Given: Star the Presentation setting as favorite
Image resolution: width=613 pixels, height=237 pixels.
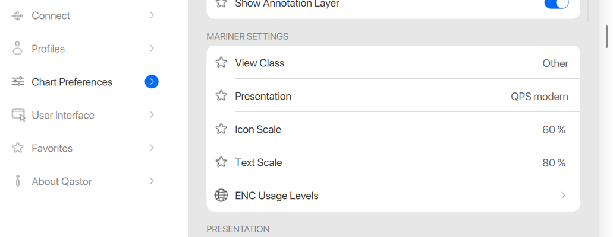Looking at the screenshot, I should click(x=221, y=96).
